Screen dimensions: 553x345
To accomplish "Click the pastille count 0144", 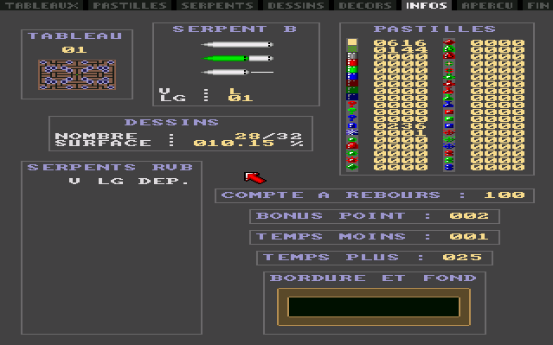I will point(400,49).
